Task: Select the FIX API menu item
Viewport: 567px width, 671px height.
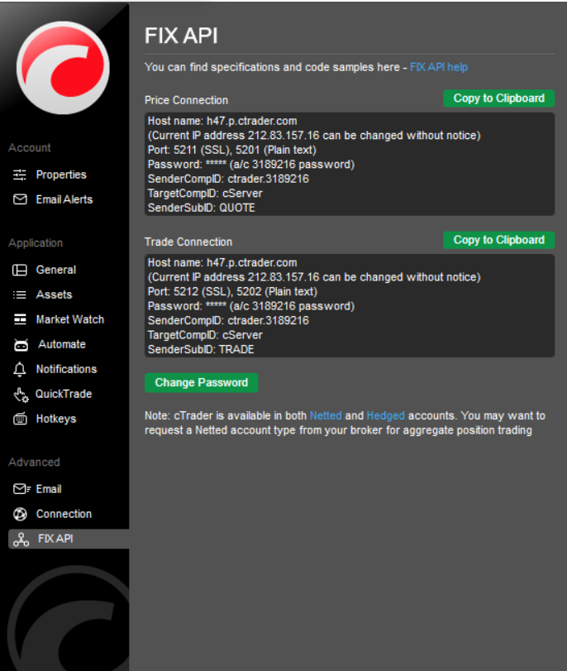Action: point(56,539)
